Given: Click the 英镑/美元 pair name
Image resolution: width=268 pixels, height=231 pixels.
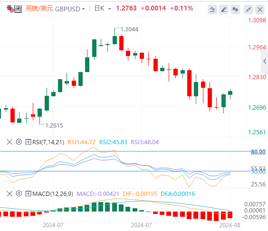Looking at the screenshot, I should [39, 9].
